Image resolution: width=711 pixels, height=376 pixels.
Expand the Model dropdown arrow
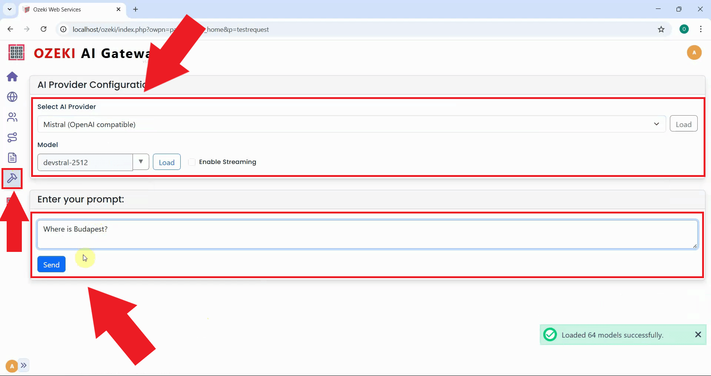[x=141, y=162]
